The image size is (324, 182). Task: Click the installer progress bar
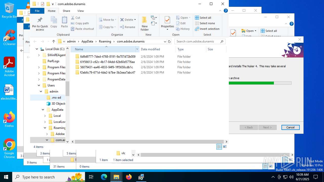tap(260, 83)
